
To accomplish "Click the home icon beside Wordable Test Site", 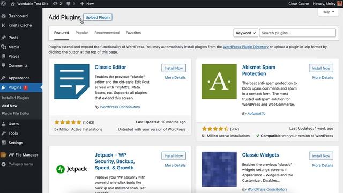I will (13, 4).
